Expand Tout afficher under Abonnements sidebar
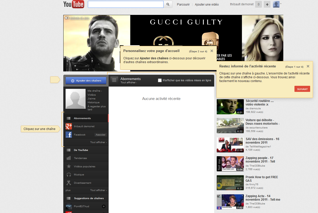Viewport: 318px width, 213px height. (98, 142)
